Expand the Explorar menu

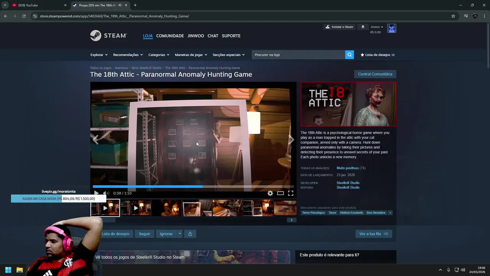pos(99,55)
